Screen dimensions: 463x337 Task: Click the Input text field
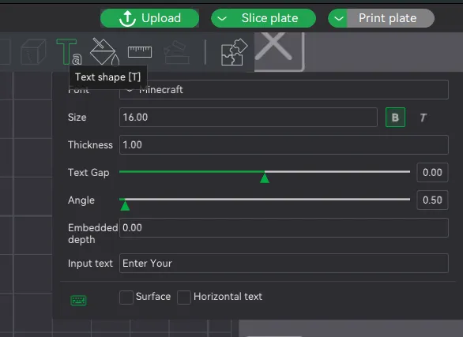pyautogui.click(x=284, y=264)
